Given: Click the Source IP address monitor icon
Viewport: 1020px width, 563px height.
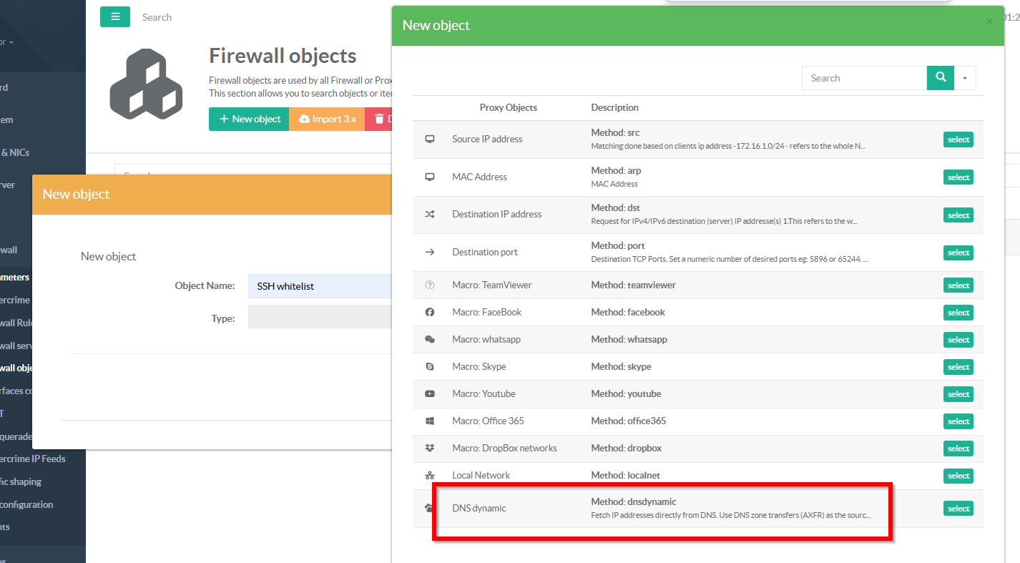Looking at the screenshot, I should pos(430,139).
